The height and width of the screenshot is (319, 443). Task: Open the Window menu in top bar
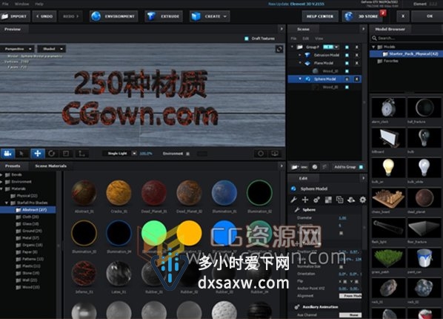21,4
